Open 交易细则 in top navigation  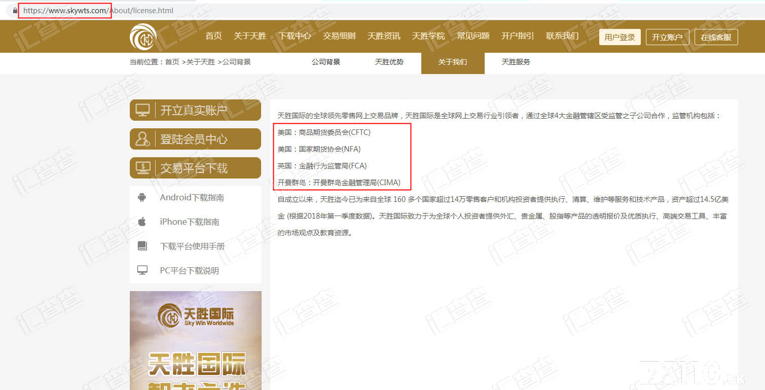[339, 36]
